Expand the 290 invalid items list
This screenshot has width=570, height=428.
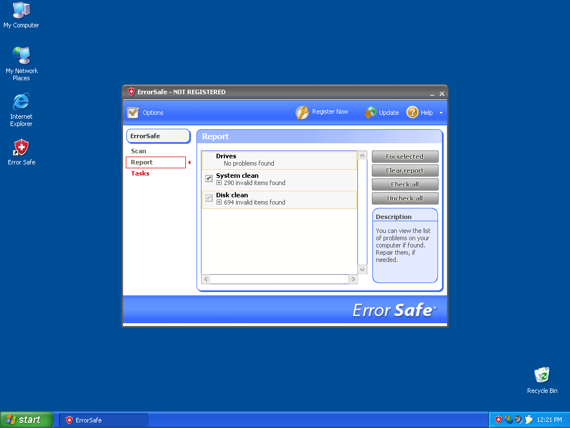coord(219,183)
